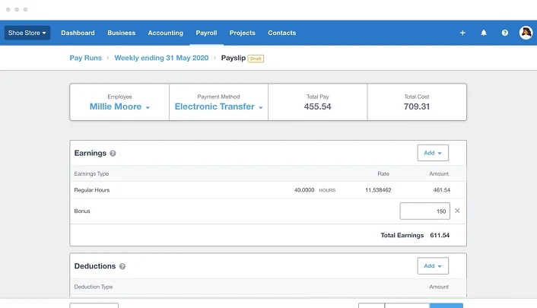This screenshot has width=537, height=308.
Task: Change the Electronic Transfer payment method
Action: click(218, 106)
